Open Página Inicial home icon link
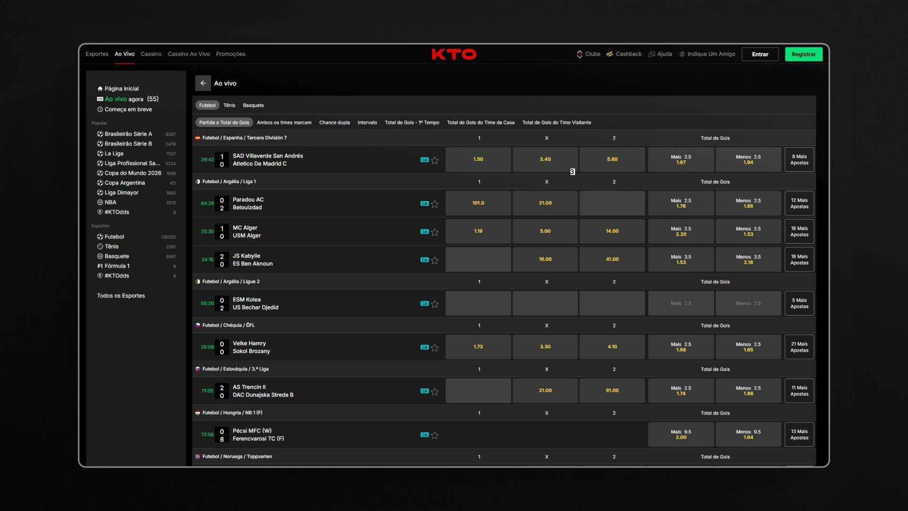 (118, 88)
